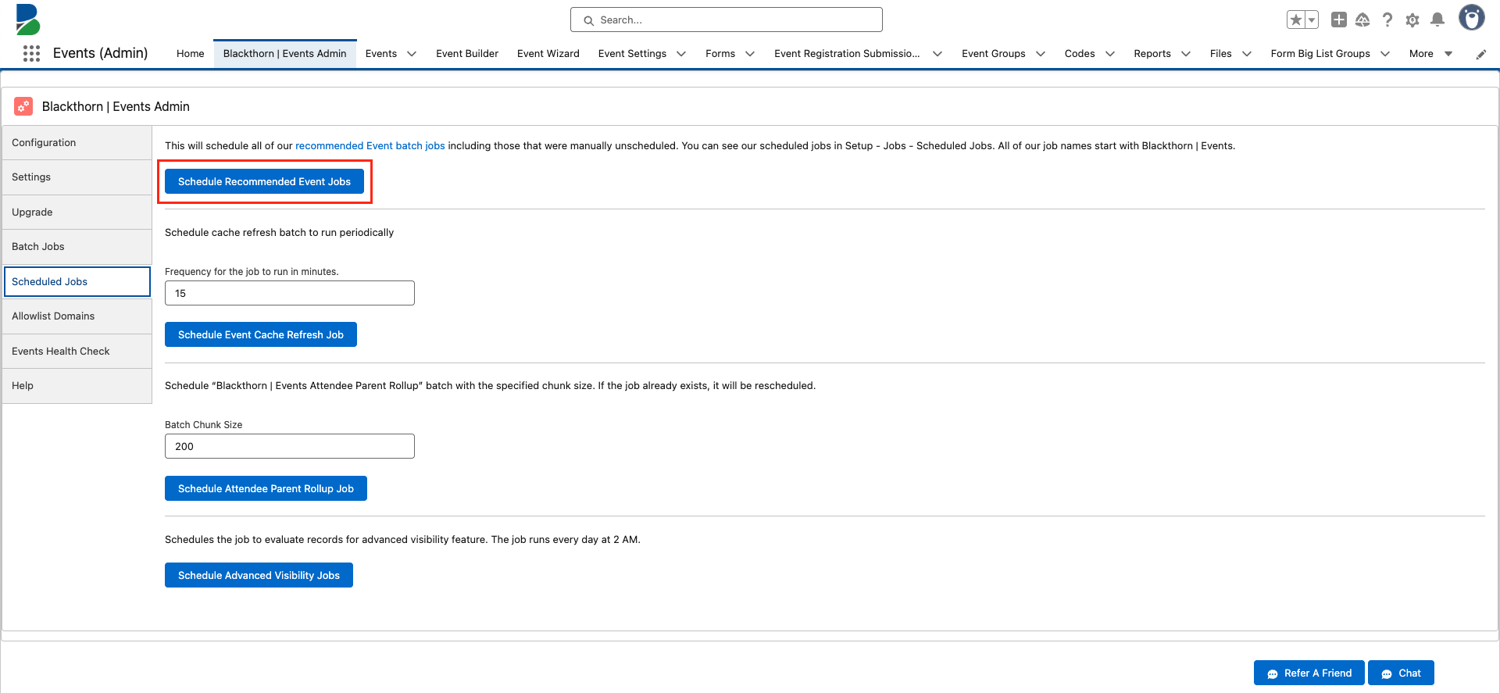Image resolution: width=1500 pixels, height=693 pixels.
Task: Click the Events (Admin) app name
Action: point(100,53)
